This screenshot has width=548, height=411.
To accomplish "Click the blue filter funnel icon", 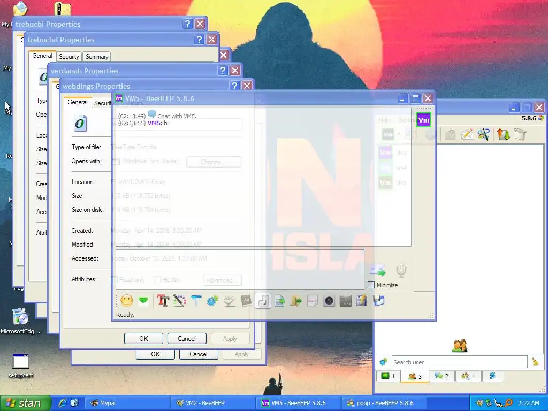I will (x=196, y=301).
